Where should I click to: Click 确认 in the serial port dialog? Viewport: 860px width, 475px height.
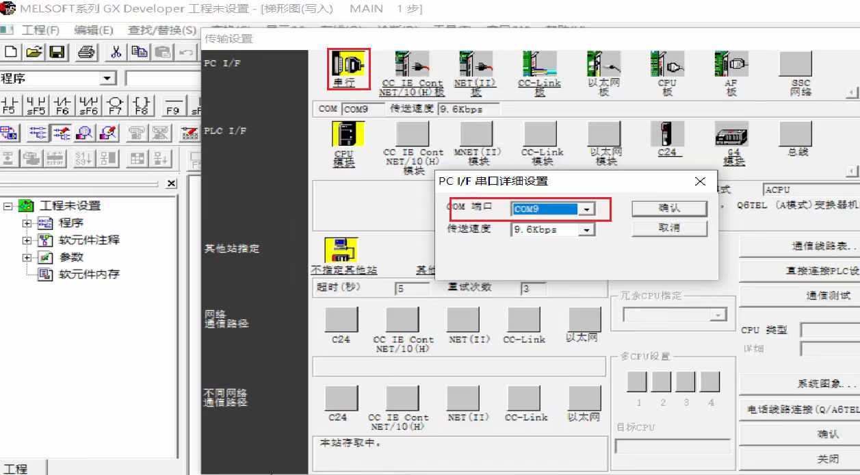[x=668, y=208]
